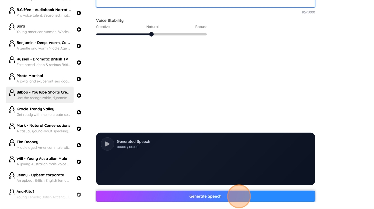The height and width of the screenshot is (209, 374).
Task: Play Jenny Upbeat corporate sample
Action: [79, 178]
